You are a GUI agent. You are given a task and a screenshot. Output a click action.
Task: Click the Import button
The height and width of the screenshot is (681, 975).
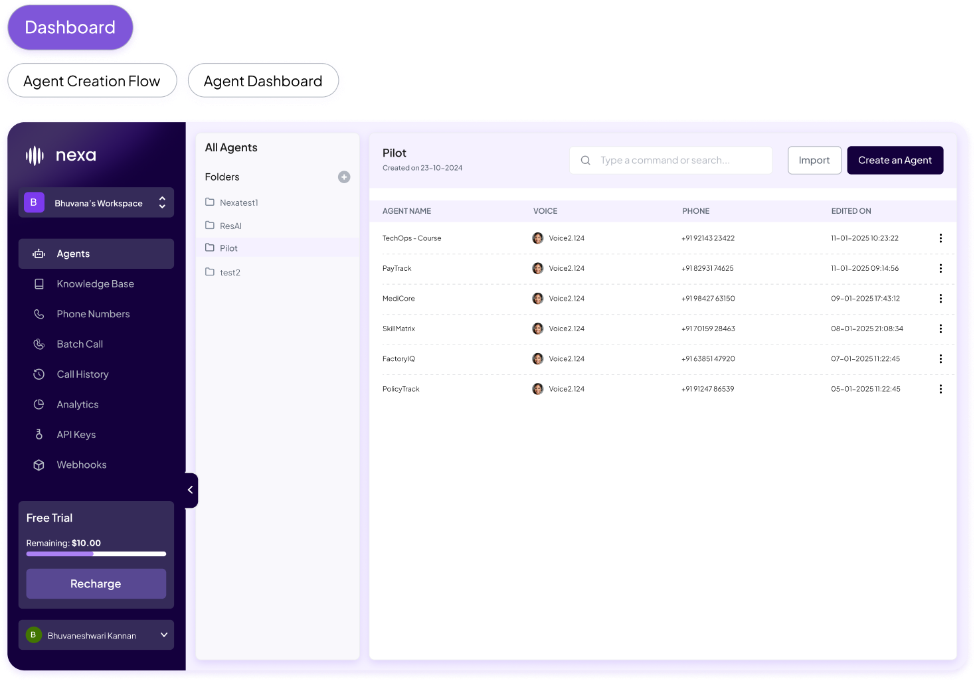(814, 160)
